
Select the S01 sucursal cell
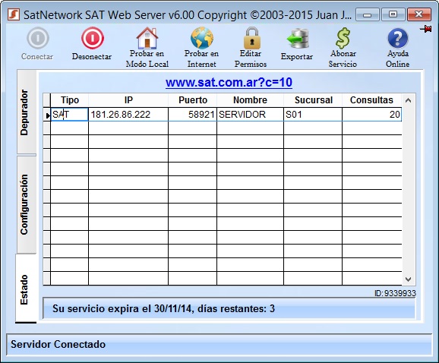coord(313,115)
